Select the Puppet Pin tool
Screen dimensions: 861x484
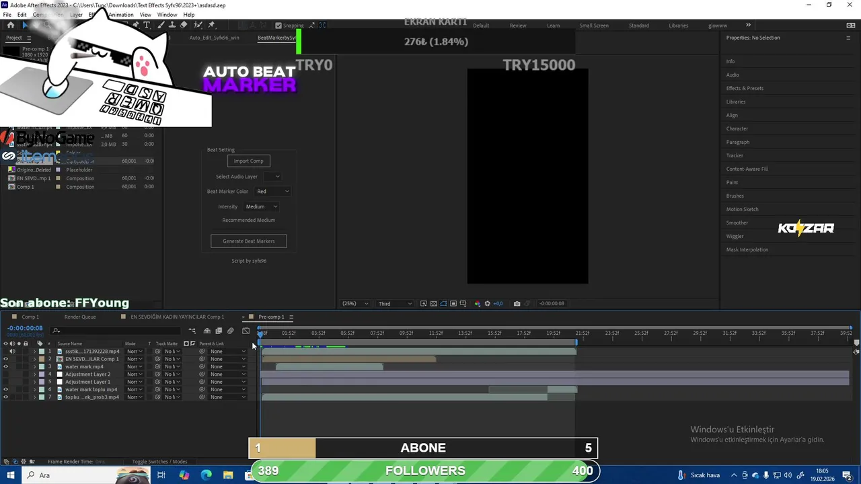(211, 25)
